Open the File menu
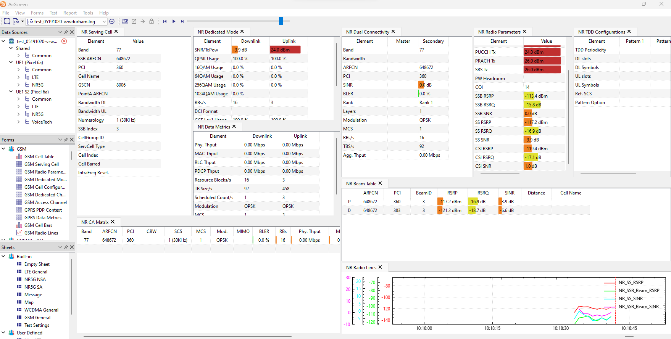The image size is (671, 339). click(6, 13)
